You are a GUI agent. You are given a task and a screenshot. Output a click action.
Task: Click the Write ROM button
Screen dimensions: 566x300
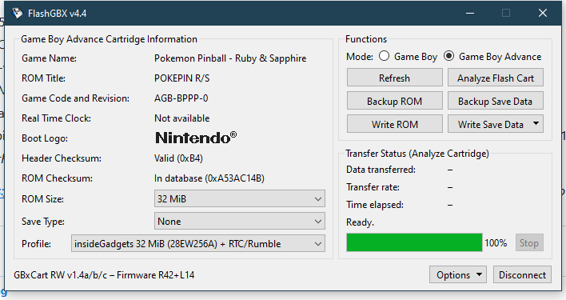pyautogui.click(x=395, y=124)
